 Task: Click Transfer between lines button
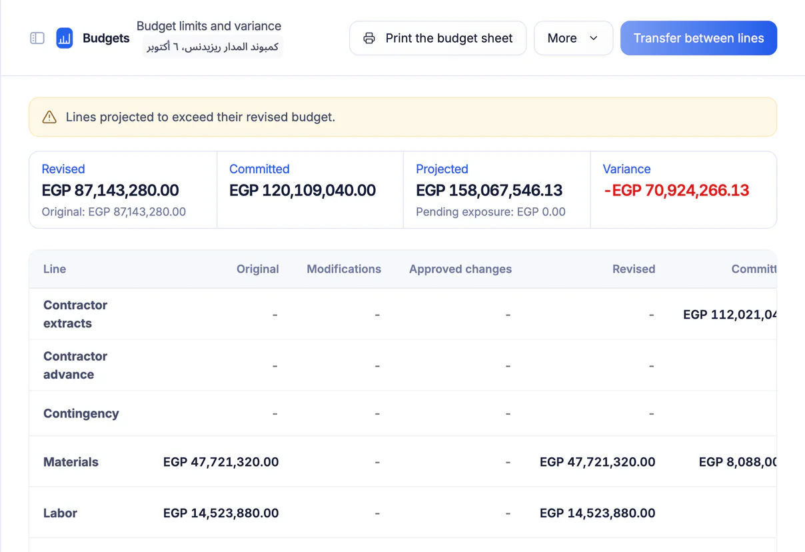coord(698,38)
